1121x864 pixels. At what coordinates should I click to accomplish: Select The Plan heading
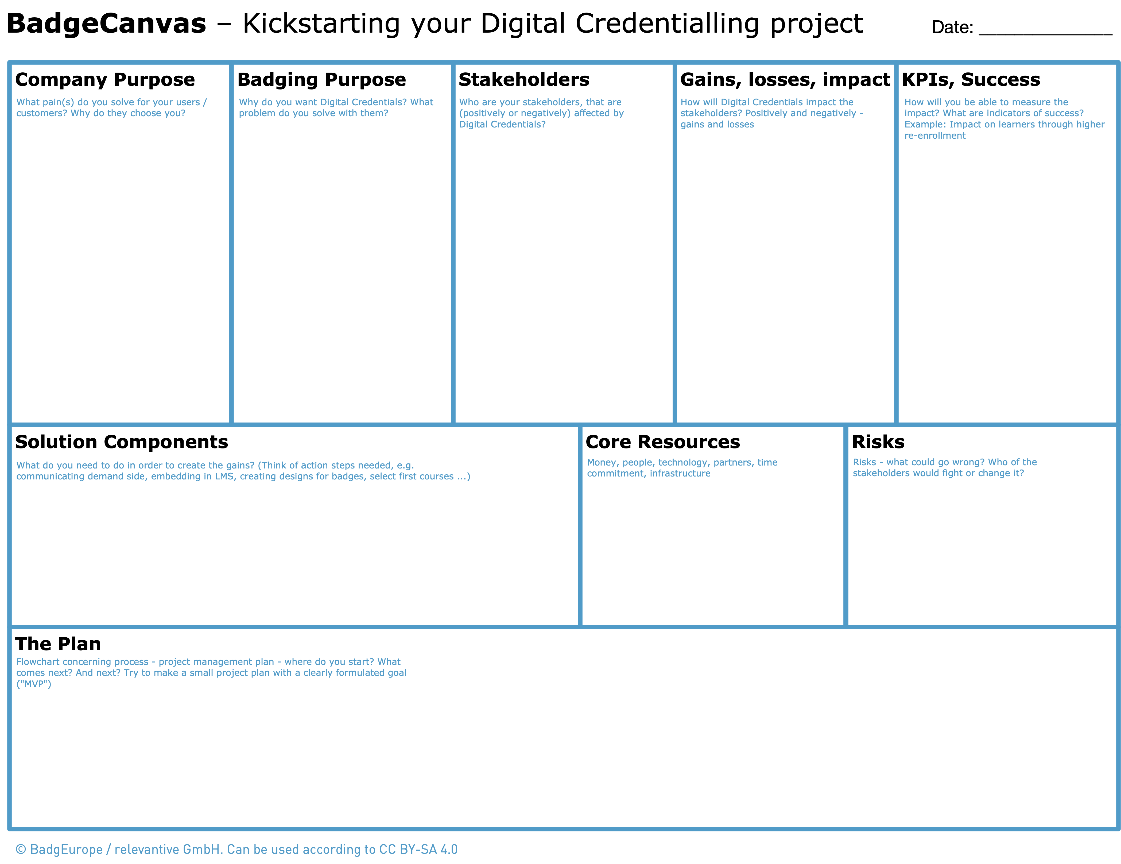coord(58,644)
